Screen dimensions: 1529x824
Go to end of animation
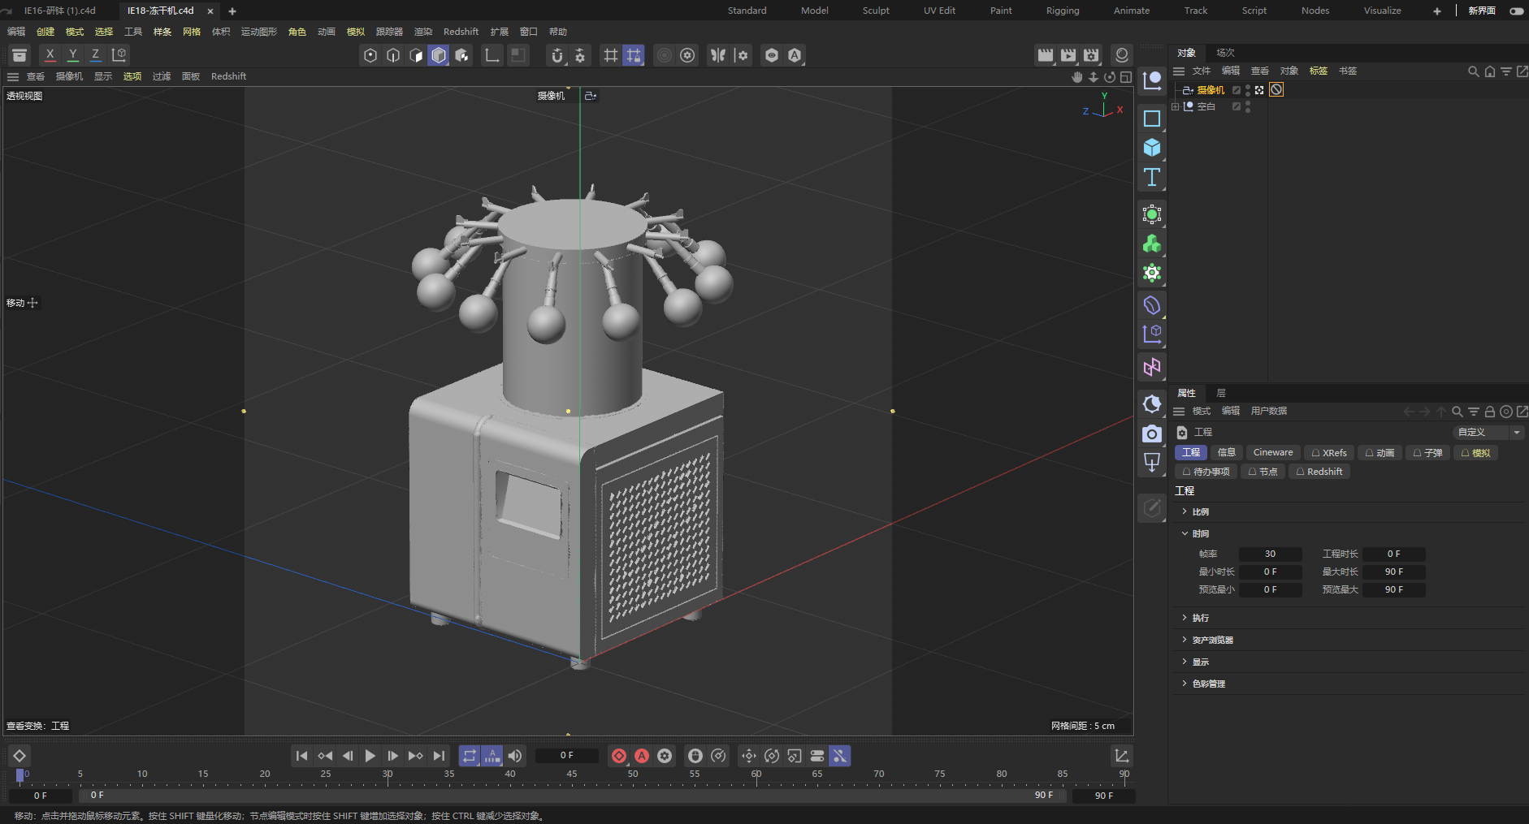[x=439, y=756]
